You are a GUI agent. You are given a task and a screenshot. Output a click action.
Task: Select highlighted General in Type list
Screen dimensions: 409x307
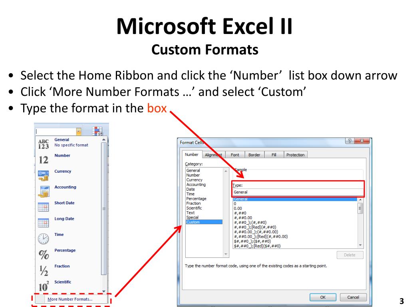(x=295, y=199)
